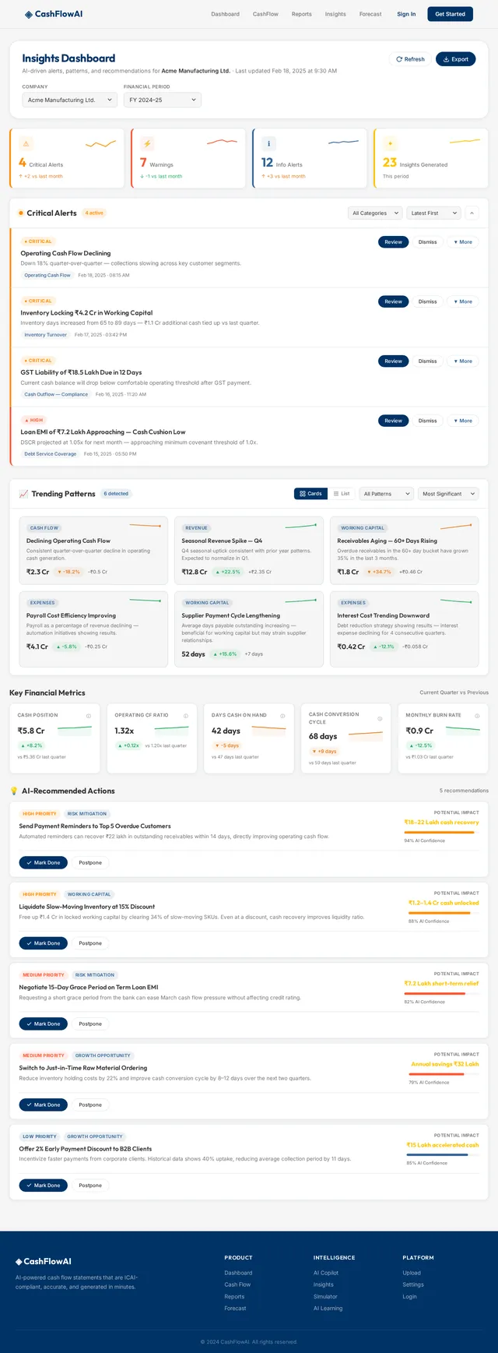Collapse the Critical Alerts section chevron
This screenshot has height=1353, width=498.
coord(472,213)
